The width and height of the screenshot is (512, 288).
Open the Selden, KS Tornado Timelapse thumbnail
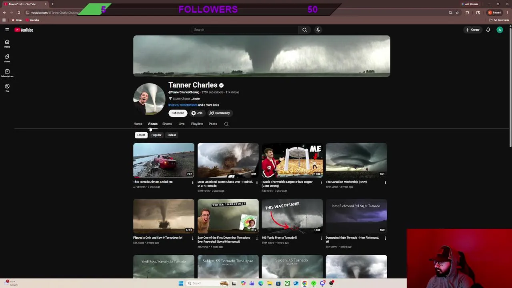pos(228,267)
